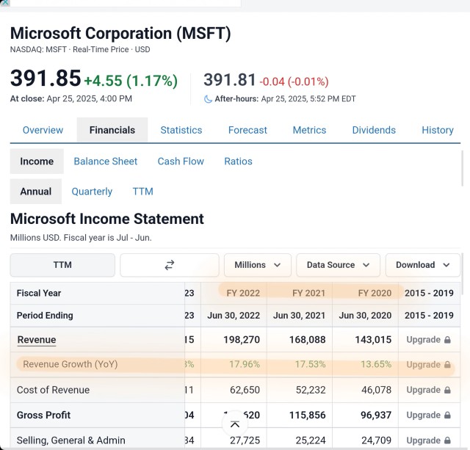Click the Jun 30, 2021 period cell
This screenshot has width=470, height=450.
[x=299, y=316]
